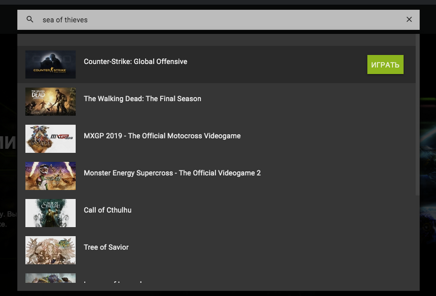
Task: Click the 'sea of thieves' search field
Action: pyautogui.click(x=219, y=20)
